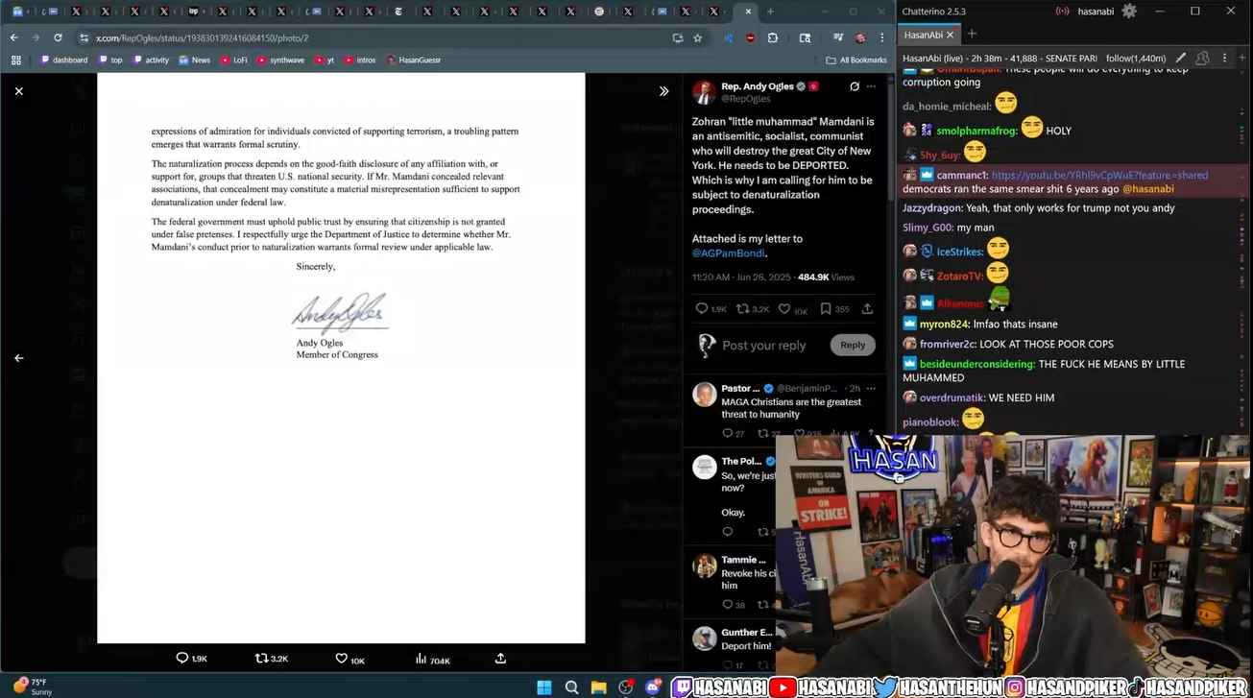Open Tammie's reply avatar

point(705,566)
